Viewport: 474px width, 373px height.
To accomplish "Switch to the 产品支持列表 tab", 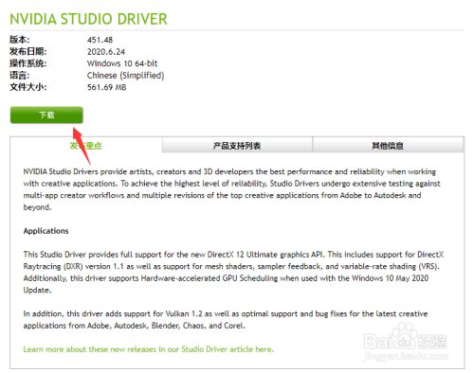I will click(x=237, y=145).
